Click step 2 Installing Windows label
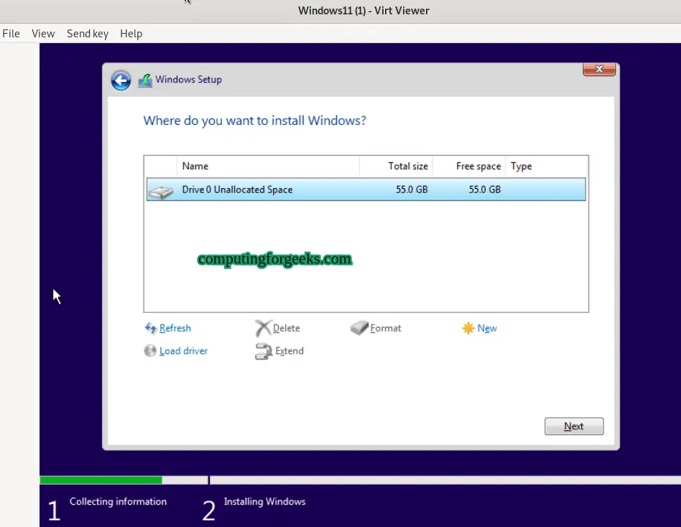Image resolution: width=681 pixels, height=527 pixels. pos(264,501)
